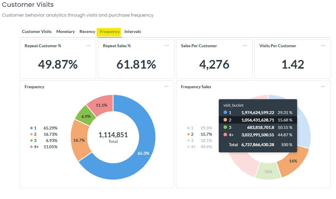The image size is (336, 199).
Task: Click the orange 16.7% donut slice
Action: (x=79, y=140)
